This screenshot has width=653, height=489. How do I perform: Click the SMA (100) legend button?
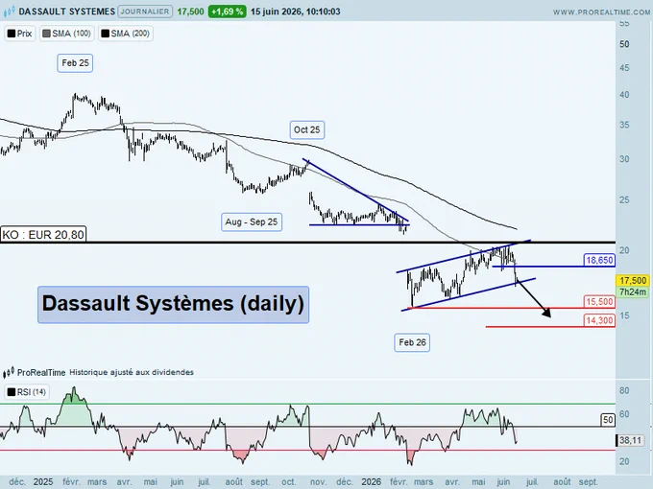pyautogui.click(x=67, y=34)
